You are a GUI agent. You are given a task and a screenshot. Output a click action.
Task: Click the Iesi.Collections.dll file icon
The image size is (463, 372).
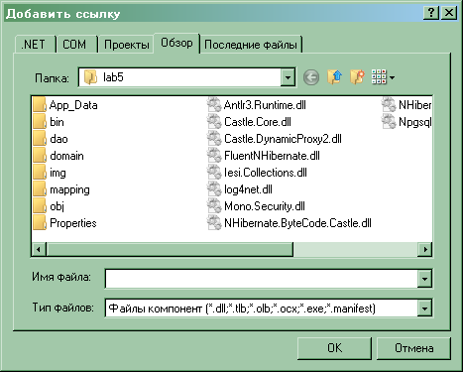[214, 173]
